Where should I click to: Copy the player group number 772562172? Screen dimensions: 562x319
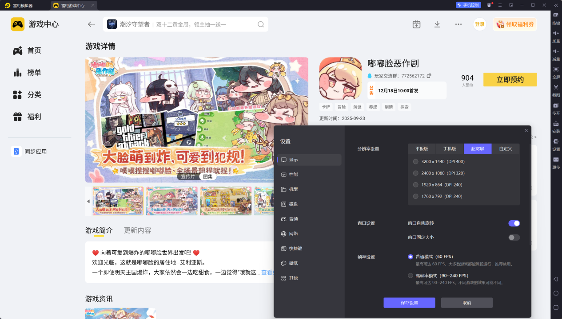[429, 76]
